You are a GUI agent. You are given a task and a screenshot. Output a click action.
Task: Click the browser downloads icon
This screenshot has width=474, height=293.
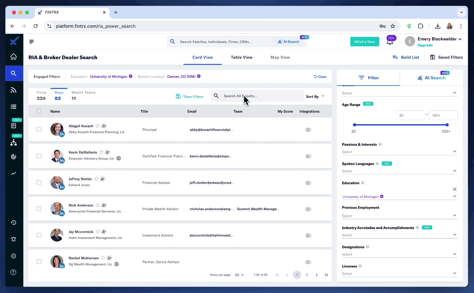point(437,26)
